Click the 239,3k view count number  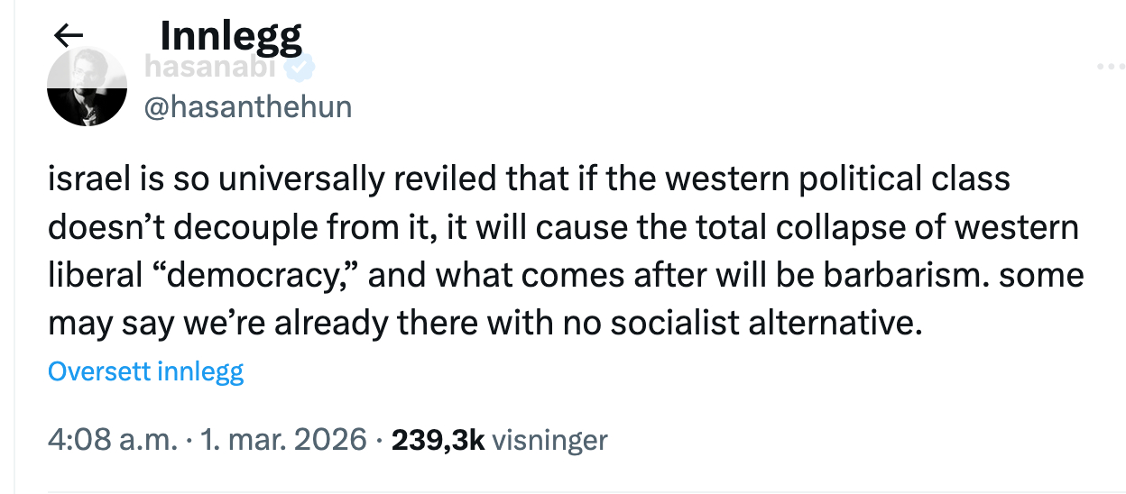click(x=438, y=440)
